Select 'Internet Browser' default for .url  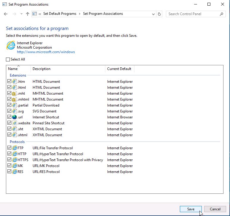click(x=120, y=117)
